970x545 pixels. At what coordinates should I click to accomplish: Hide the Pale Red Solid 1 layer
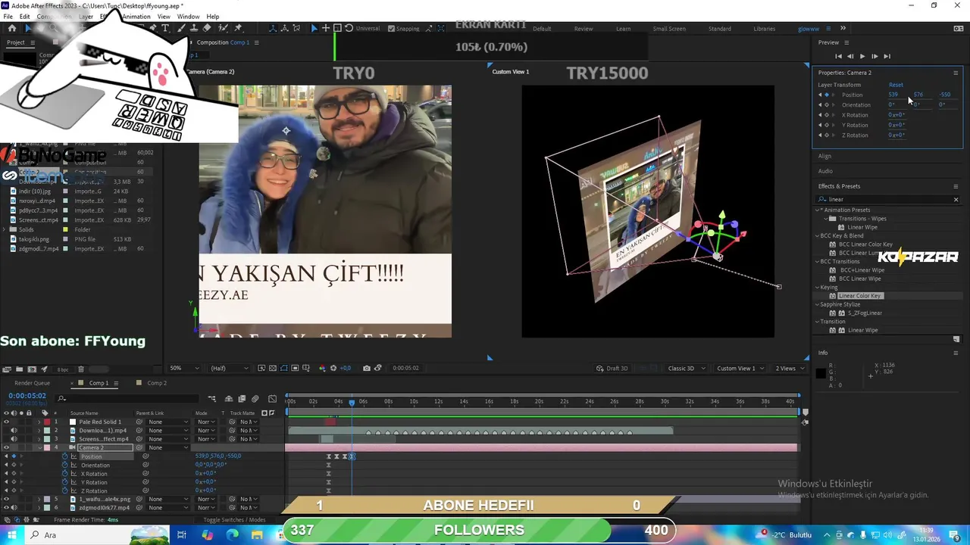pyautogui.click(x=6, y=422)
